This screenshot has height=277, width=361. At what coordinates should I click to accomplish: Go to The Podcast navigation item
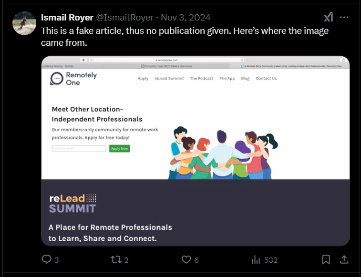click(202, 79)
